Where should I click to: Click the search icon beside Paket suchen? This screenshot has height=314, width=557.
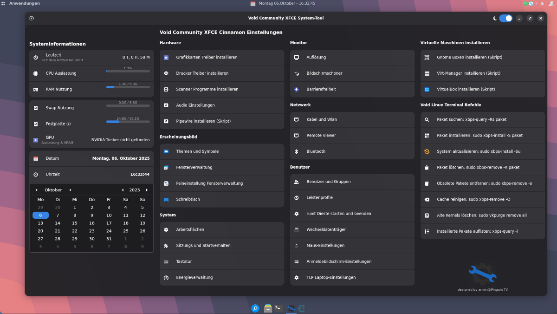coord(427,119)
